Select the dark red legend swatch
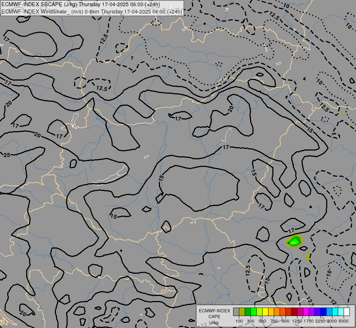The width and height of the screenshot is (356, 328). pos(295,312)
